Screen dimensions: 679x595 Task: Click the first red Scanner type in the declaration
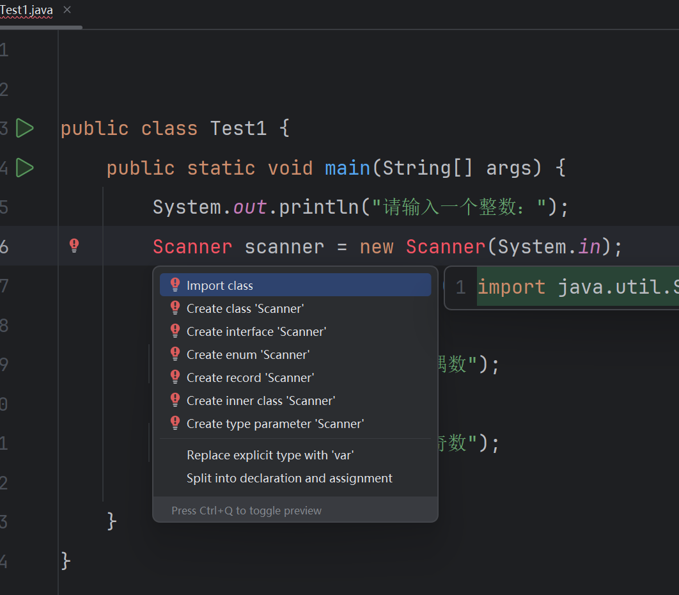click(x=192, y=246)
